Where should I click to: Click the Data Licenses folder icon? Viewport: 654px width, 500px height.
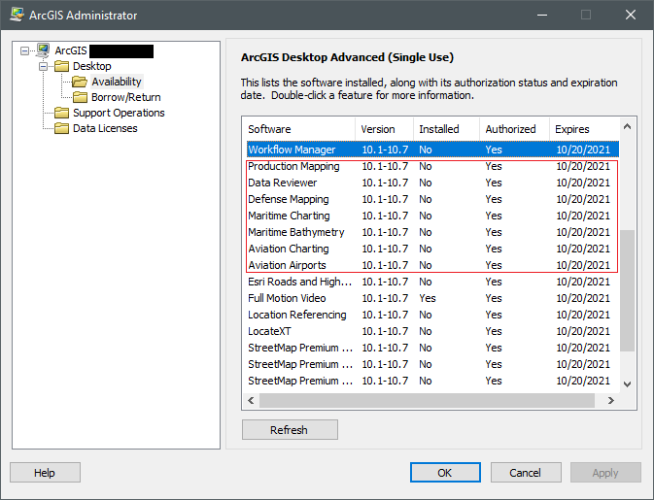coord(62,128)
